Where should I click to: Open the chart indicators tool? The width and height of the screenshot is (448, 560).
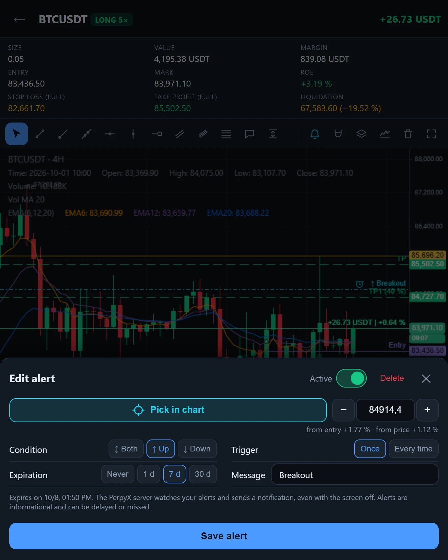385,134
